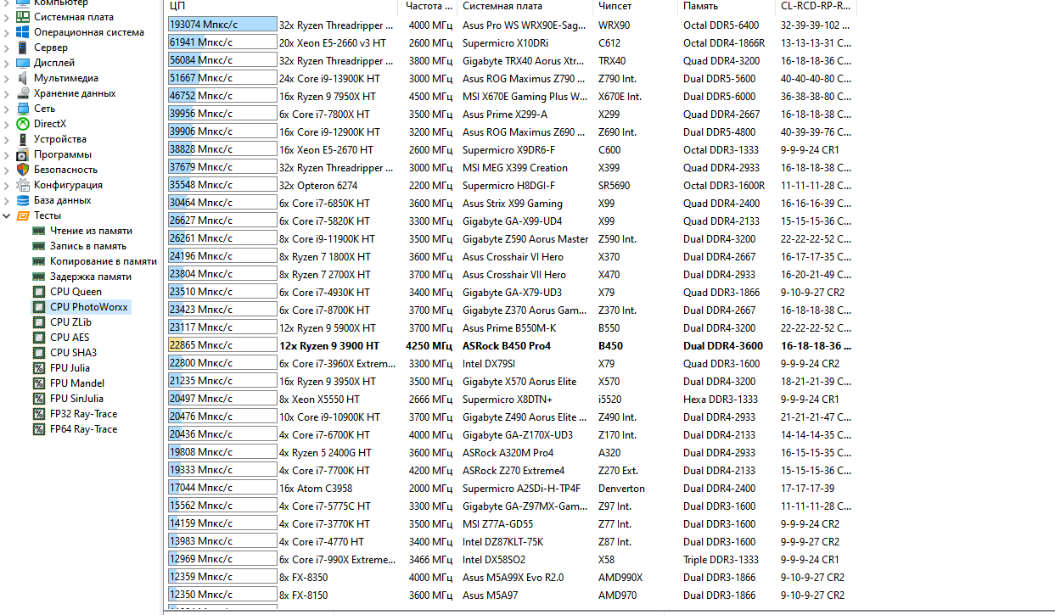Sort by the Системная плата column header
The height and width of the screenshot is (615, 1055).
point(525,6)
